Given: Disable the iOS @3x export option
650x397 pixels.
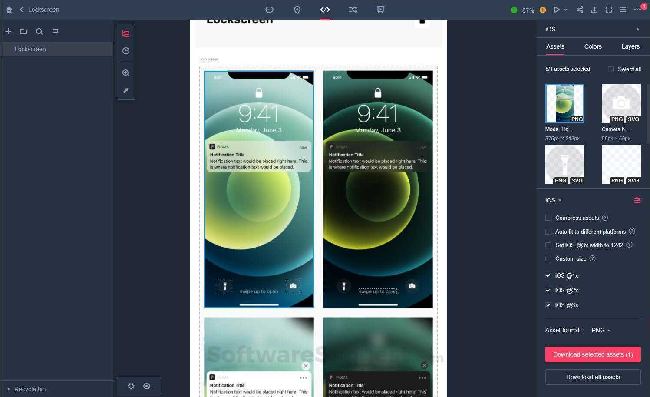Looking at the screenshot, I should coord(548,305).
